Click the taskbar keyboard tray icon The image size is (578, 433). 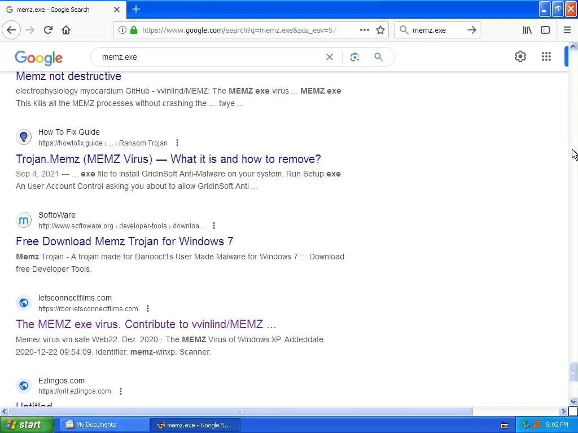pyautogui.click(x=505, y=425)
